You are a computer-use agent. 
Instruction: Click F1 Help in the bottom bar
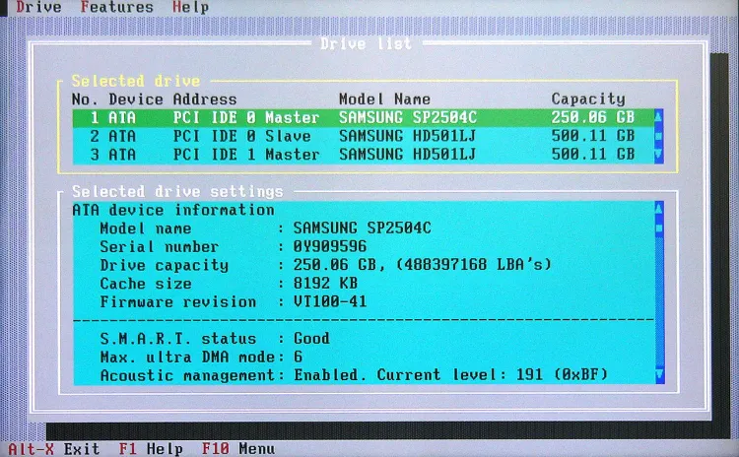(151, 449)
